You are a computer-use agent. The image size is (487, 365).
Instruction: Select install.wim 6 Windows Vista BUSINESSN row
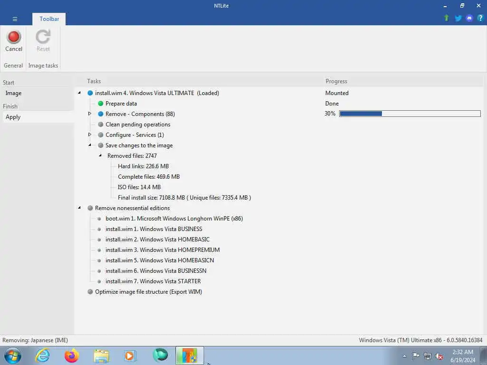coord(156,271)
